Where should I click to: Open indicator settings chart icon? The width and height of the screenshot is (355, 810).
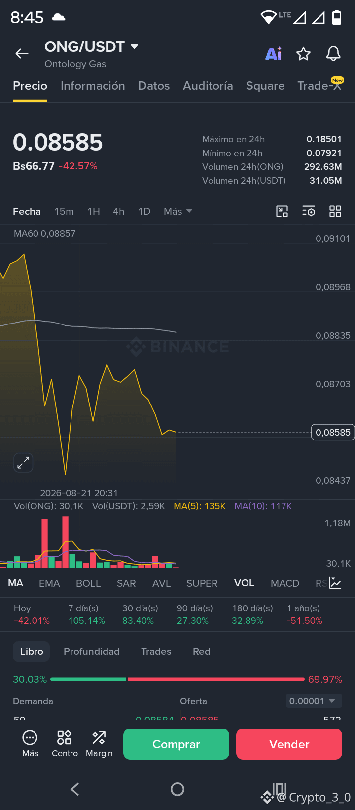(335, 583)
